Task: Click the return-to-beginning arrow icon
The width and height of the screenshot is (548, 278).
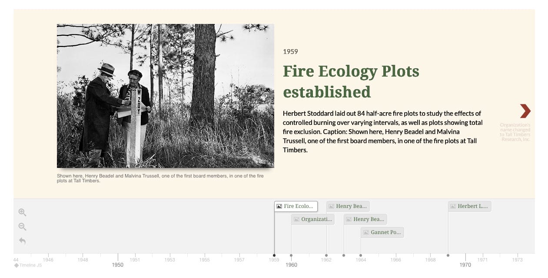Action: (23, 241)
